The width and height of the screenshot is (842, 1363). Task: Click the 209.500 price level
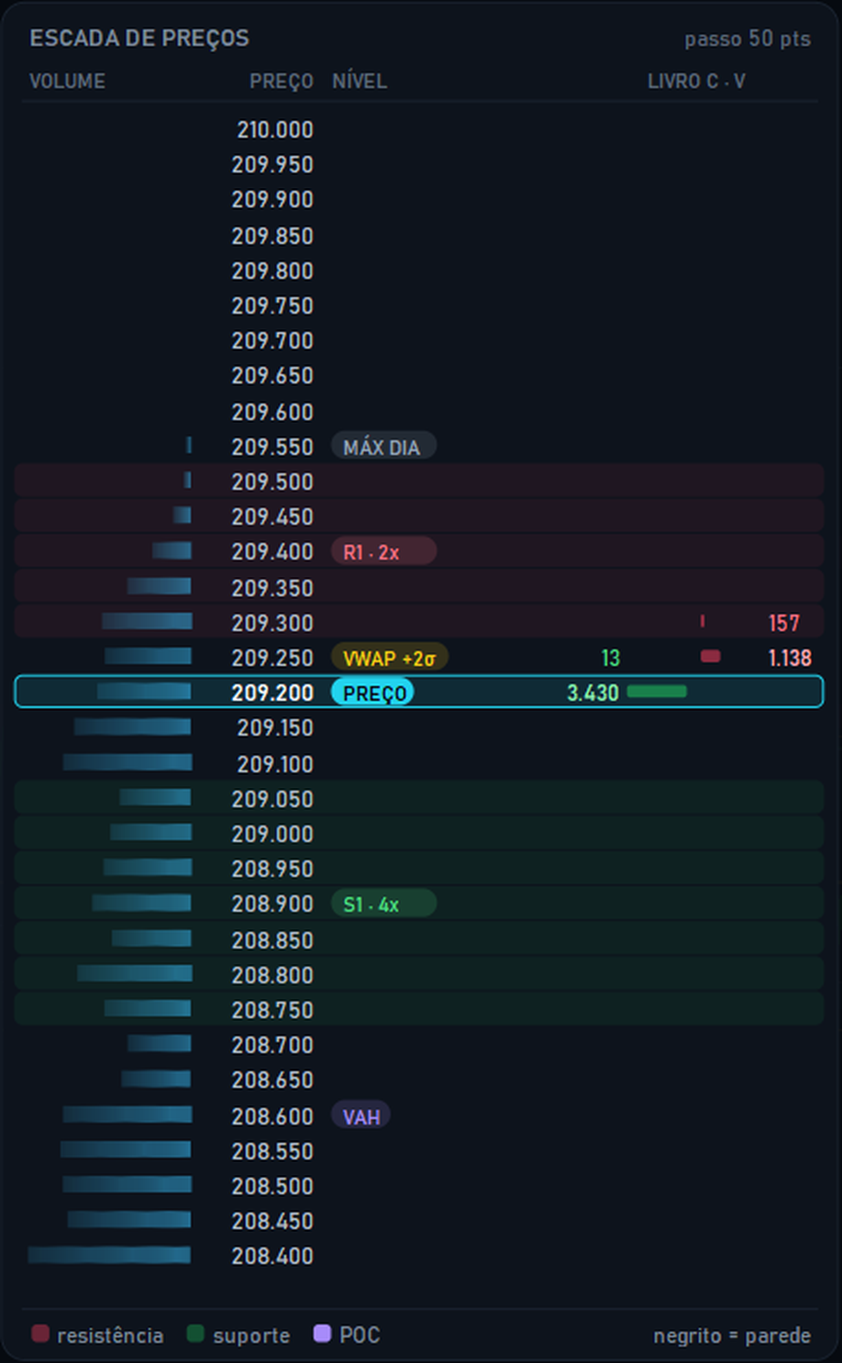click(272, 482)
